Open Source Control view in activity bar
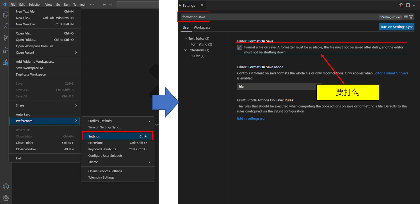420x204 pixels. coord(5,38)
